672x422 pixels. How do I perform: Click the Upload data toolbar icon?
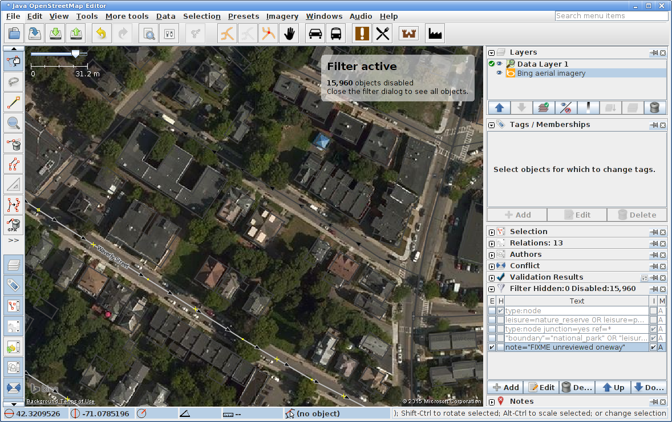(x=76, y=34)
